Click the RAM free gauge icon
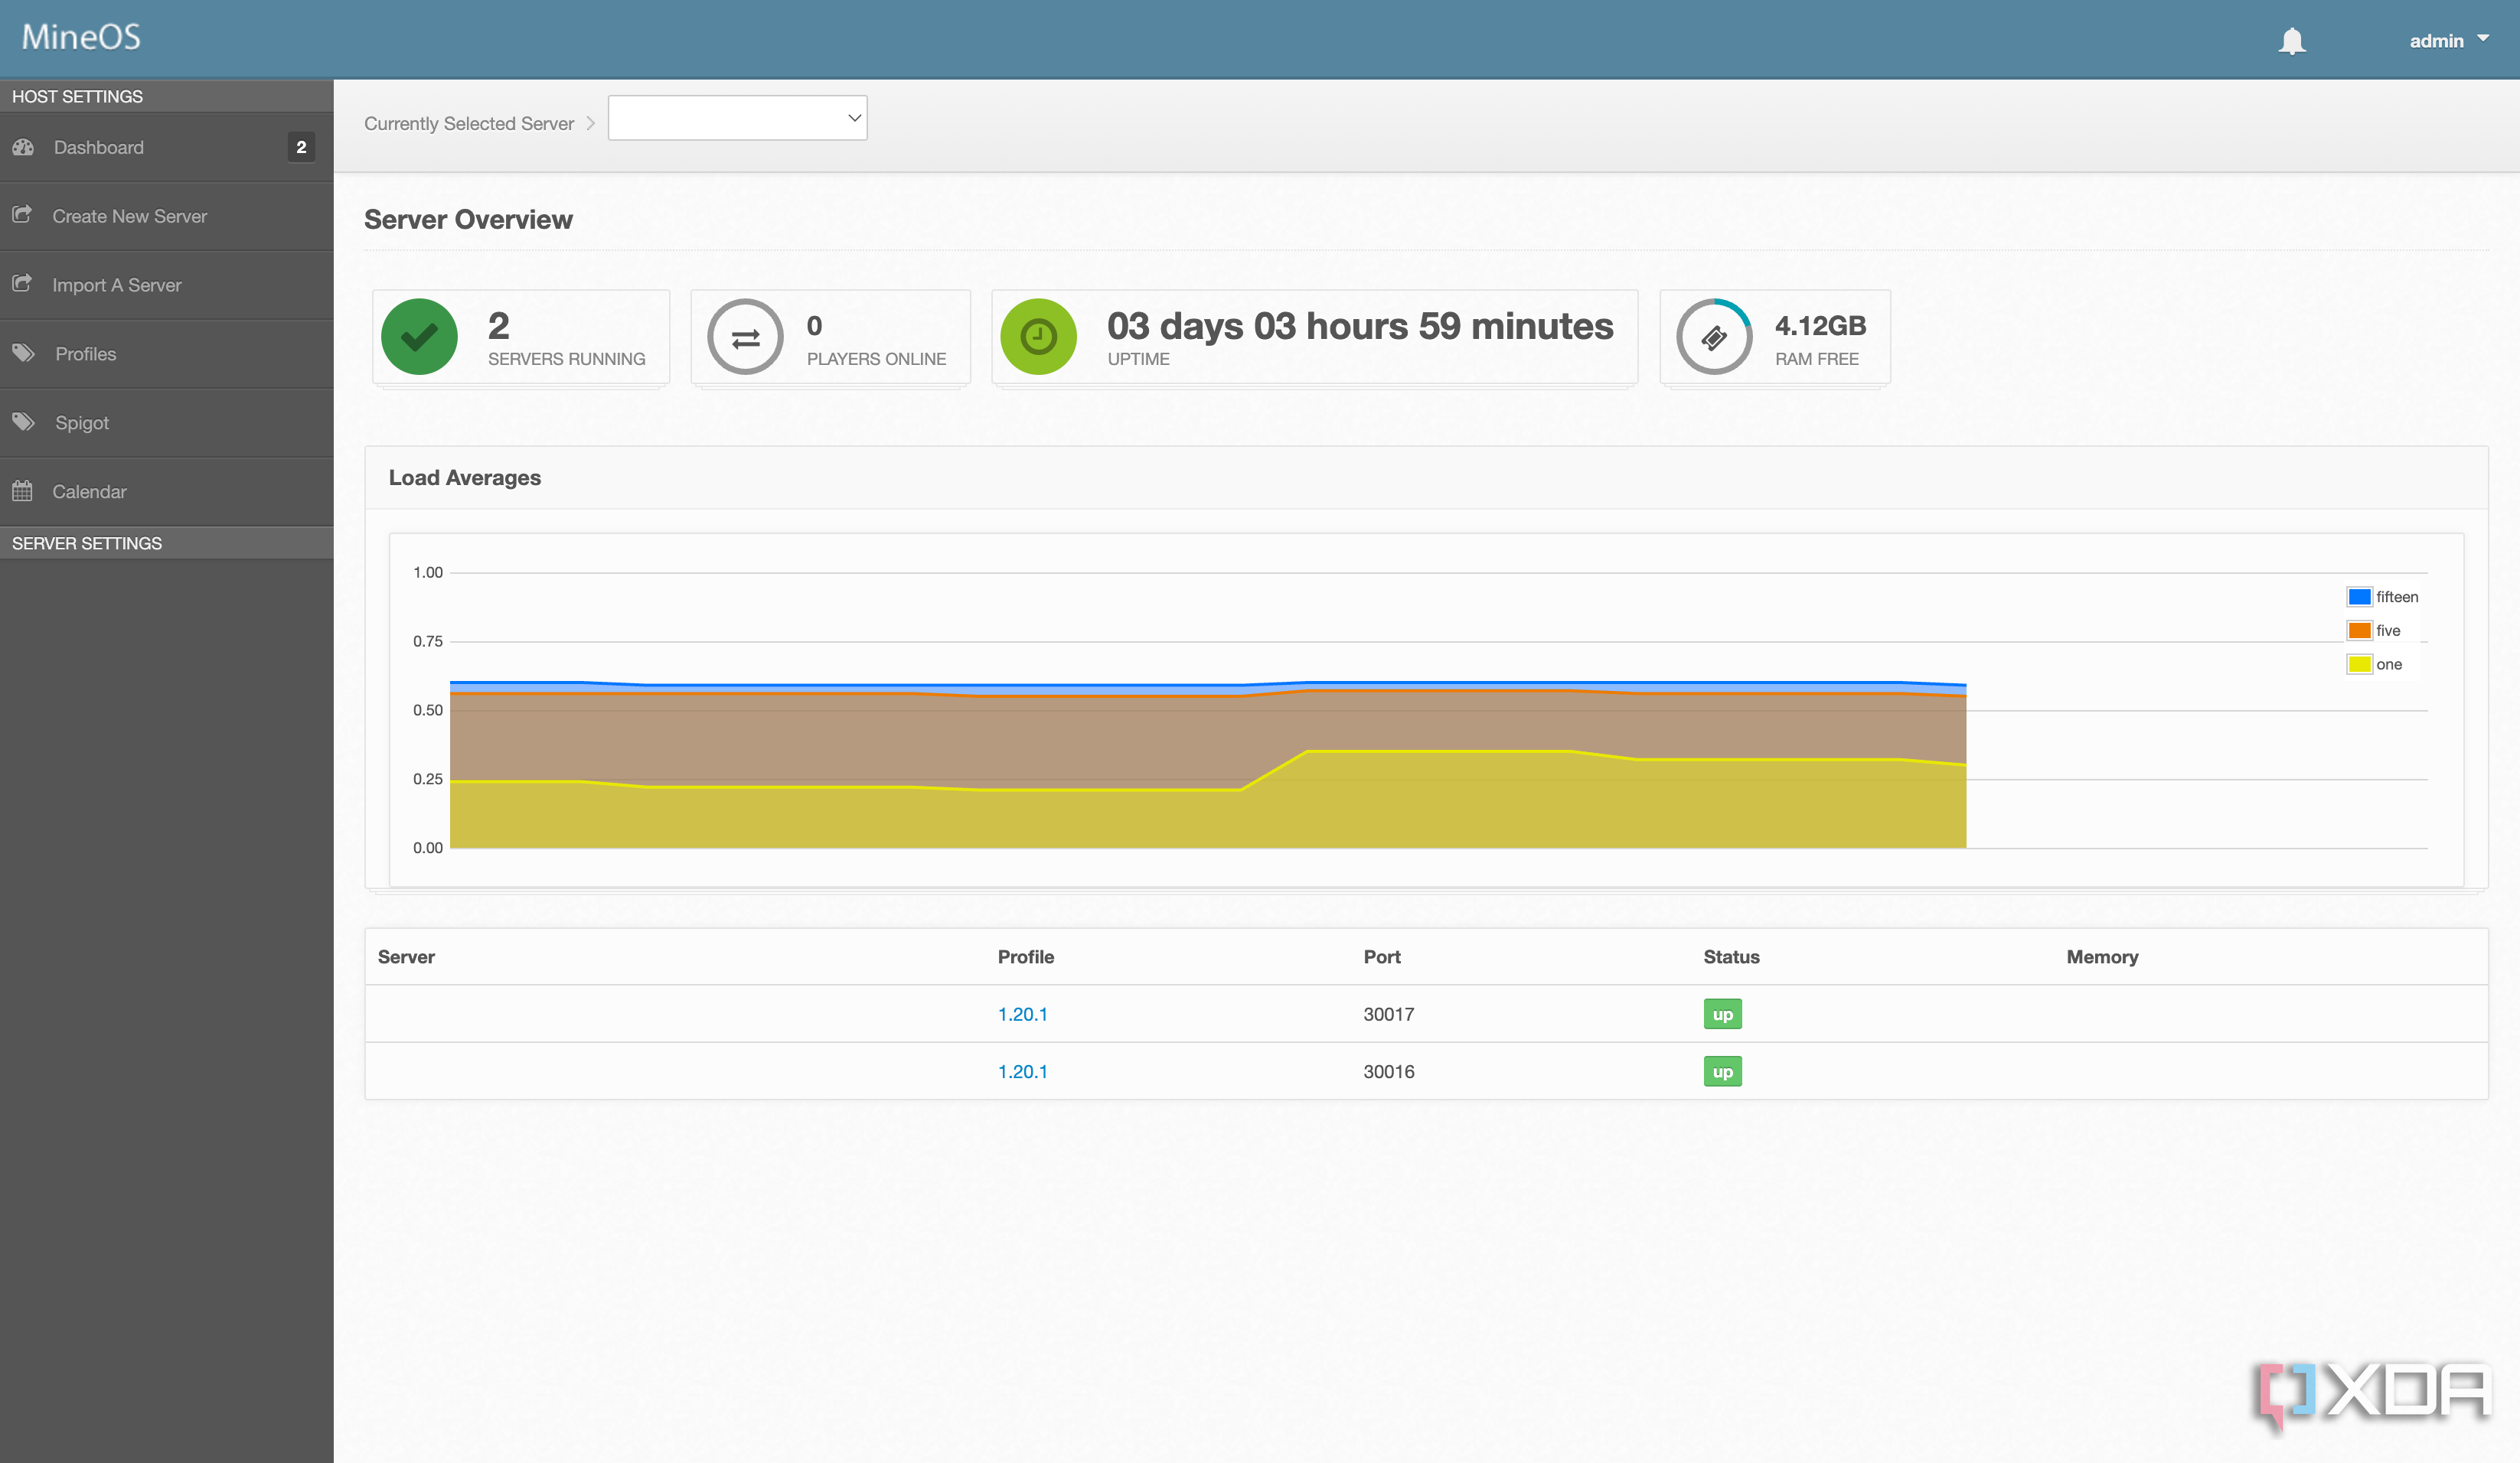This screenshot has height=1463, width=2520. click(1714, 337)
